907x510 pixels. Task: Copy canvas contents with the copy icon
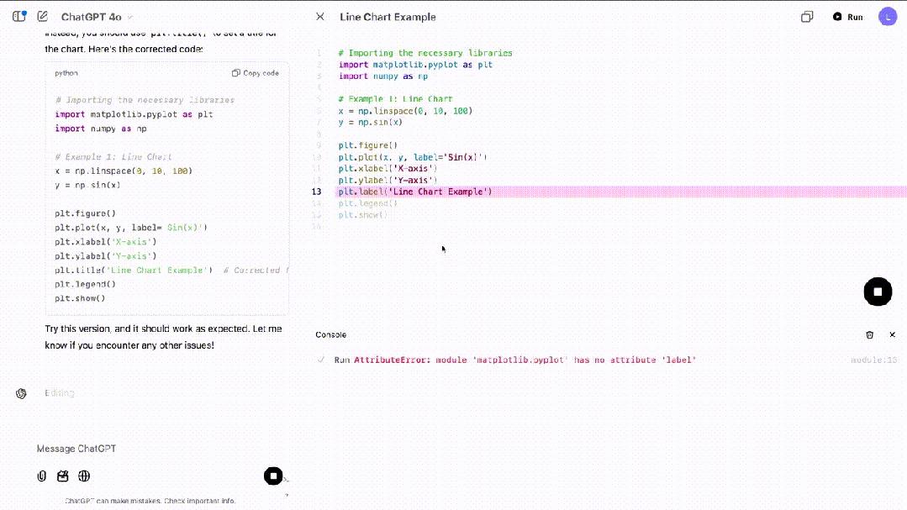click(807, 17)
